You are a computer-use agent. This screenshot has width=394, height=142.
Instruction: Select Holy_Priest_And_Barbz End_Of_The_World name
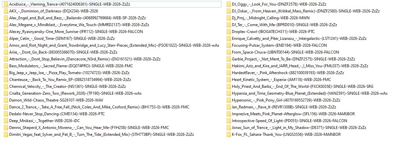click(303, 87)
